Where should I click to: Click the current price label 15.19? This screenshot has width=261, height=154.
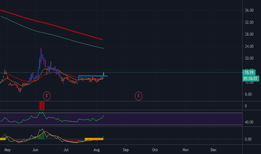click(249, 73)
